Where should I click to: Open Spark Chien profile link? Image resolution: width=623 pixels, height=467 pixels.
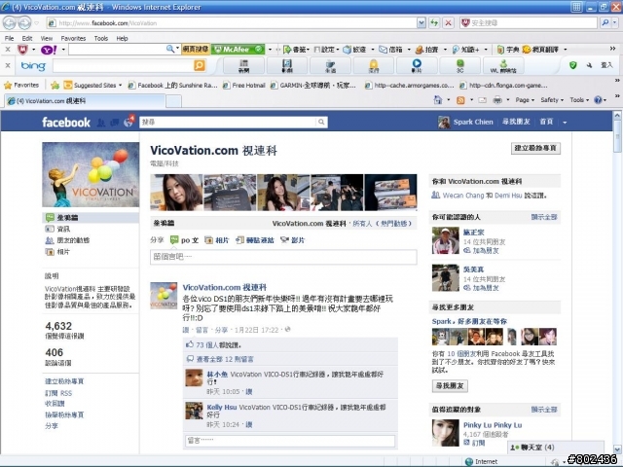[473, 123]
